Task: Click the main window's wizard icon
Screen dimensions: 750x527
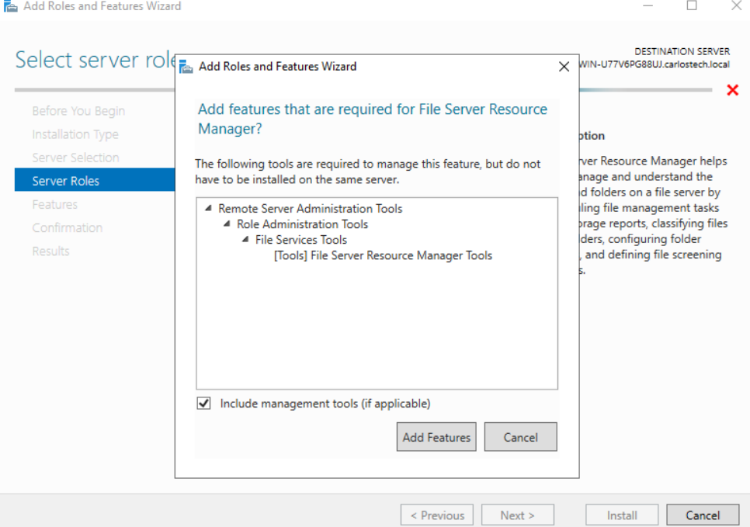Action: point(11,6)
